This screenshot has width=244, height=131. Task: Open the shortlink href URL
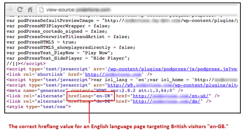[113, 74]
